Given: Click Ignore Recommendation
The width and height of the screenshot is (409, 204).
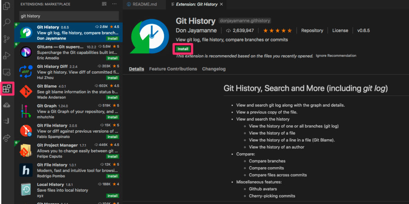Looking at the screenshot, I should pos(336,56).
